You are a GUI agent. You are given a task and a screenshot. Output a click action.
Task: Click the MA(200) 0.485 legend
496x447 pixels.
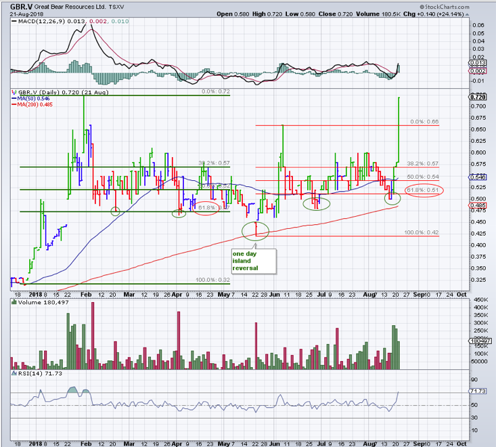[x=35, y=104]
